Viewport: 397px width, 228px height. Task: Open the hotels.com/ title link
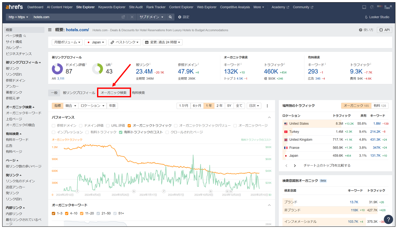tap(77, 30)
